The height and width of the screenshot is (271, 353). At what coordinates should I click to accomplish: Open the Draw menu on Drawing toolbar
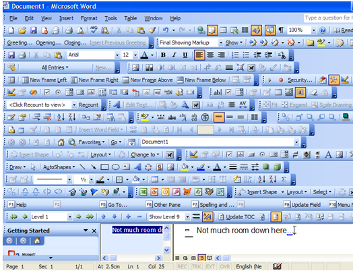coord(18,167)
